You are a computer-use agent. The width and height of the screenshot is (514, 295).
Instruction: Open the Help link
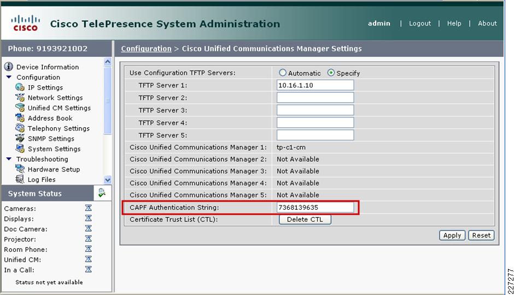coord(454,23)
